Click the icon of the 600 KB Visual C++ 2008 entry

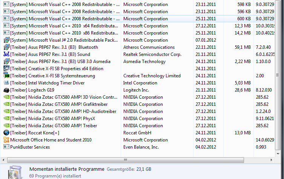(6, 18)
